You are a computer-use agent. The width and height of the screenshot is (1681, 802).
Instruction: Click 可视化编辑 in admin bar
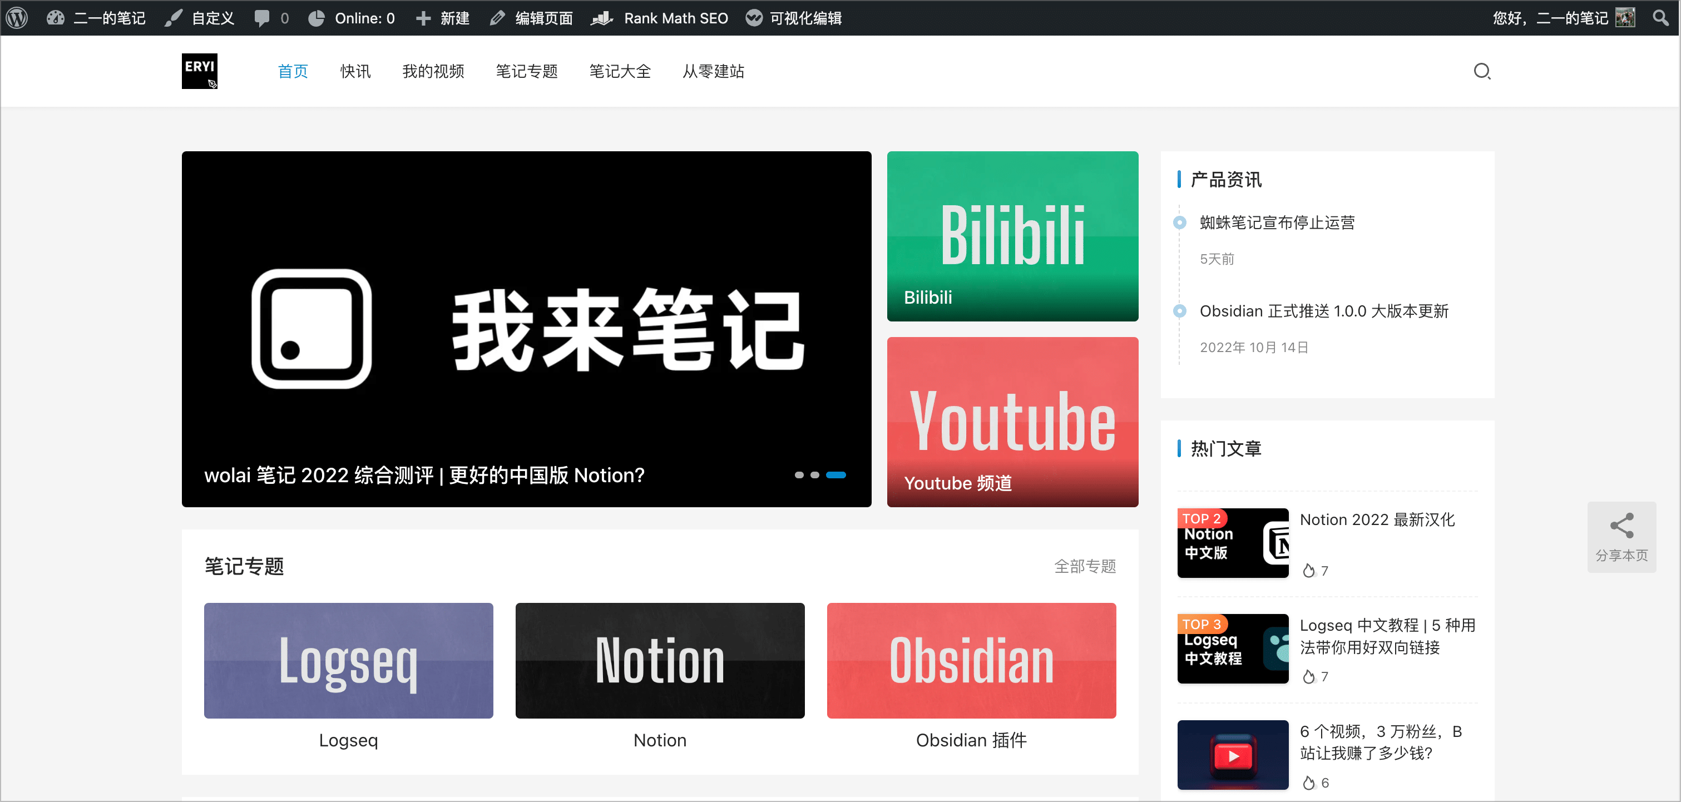coord(794,18)
